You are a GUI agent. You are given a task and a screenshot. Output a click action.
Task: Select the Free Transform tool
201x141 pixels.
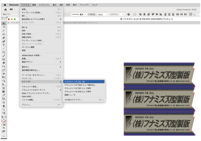[x=4, y=77]
